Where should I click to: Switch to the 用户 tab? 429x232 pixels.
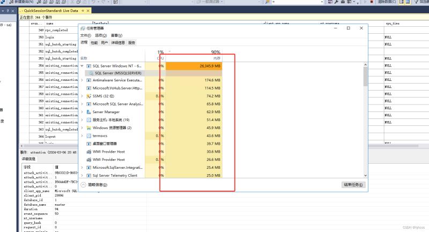pos(104,43)
